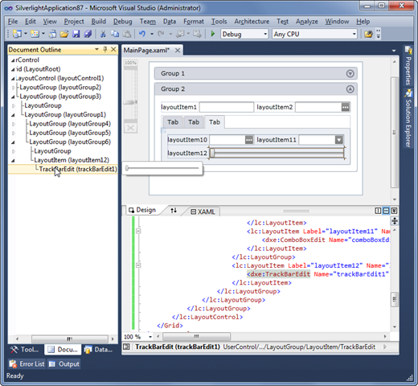The image size is (418, 386).
Task: Click Document Outline horizontal scrollbar thumb
Action: click(x=70, y=339)
